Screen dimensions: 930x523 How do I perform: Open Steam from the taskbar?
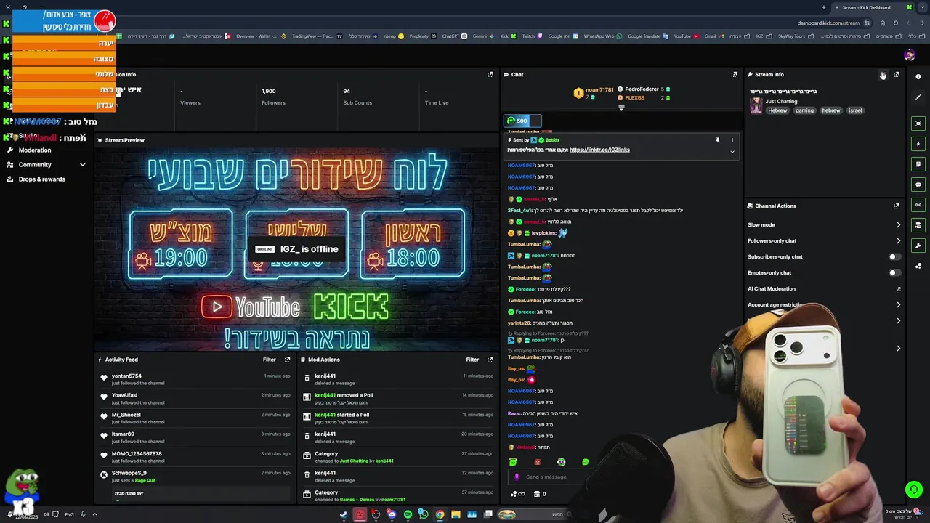click(344, 514)
